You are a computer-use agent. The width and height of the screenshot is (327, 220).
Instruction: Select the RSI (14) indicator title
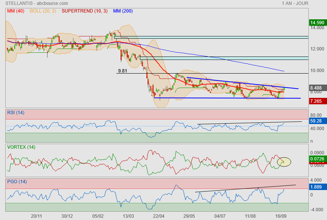(x=16, y=112)
